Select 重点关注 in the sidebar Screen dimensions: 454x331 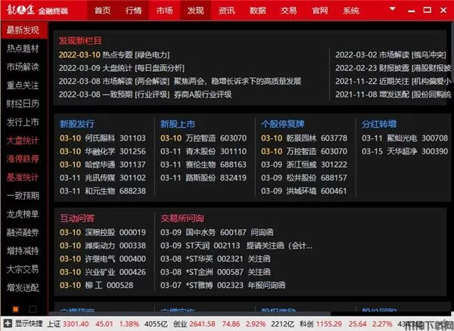[x=23, y=85]
